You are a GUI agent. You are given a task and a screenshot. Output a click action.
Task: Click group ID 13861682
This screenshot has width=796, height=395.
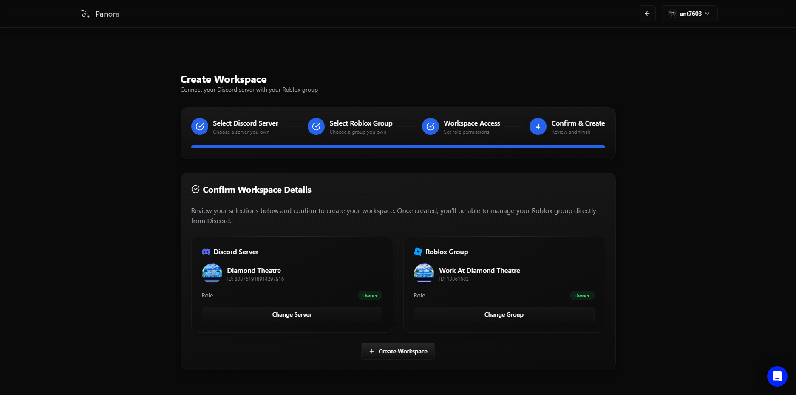click(454, 279)
